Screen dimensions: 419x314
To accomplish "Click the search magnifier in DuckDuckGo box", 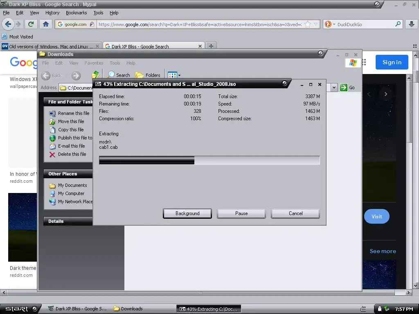I will [x=398, y=24].
